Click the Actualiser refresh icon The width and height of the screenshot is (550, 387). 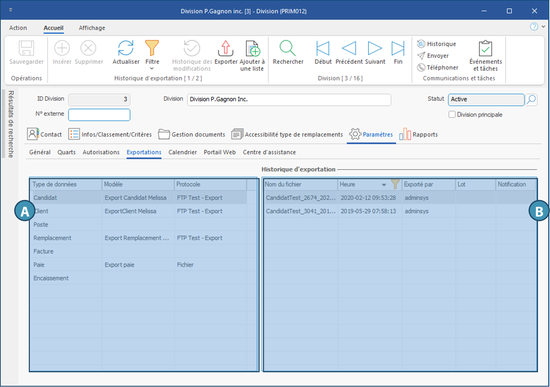(126, 48)
